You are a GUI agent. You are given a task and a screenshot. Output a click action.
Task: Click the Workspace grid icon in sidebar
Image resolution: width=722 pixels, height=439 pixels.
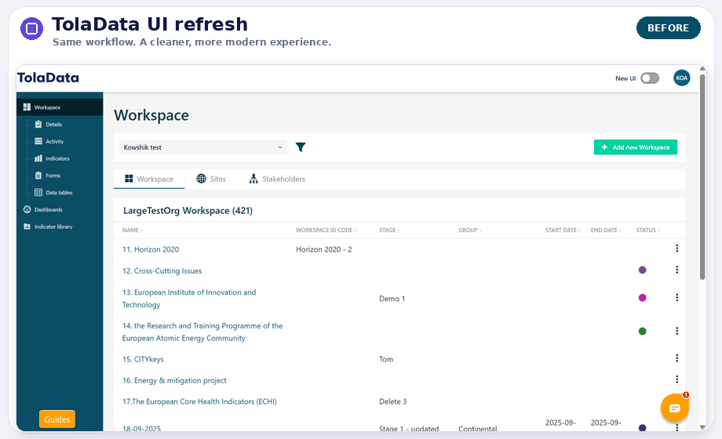click(27, 107)
